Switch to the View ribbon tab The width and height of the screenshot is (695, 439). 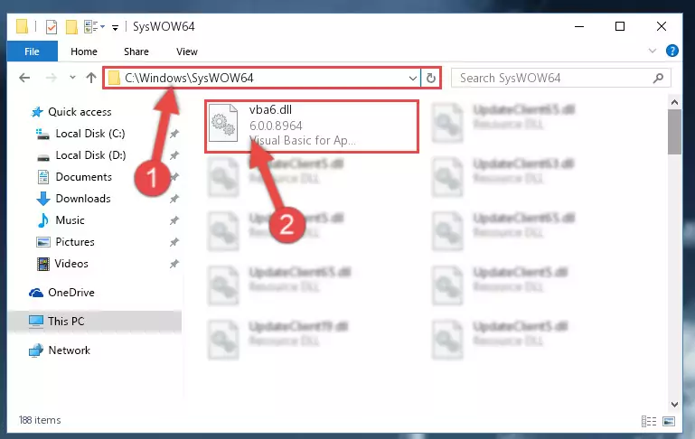pyautogui.click(x=186, y=51)
